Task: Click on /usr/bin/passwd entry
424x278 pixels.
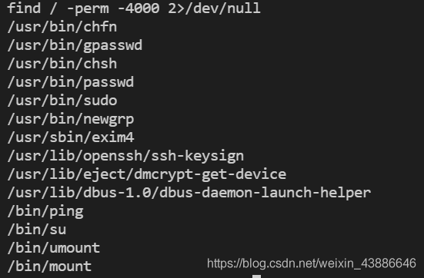Action: [71, 82]
